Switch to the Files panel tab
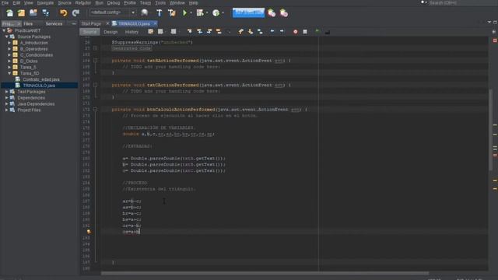The image size is (498, 280). point(28,24)
